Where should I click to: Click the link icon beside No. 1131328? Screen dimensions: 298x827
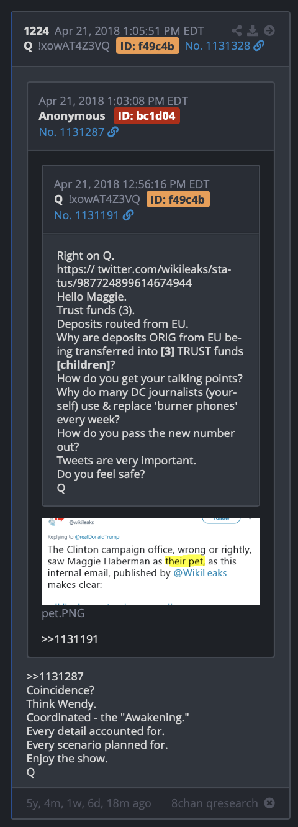(x=259, y=45)
